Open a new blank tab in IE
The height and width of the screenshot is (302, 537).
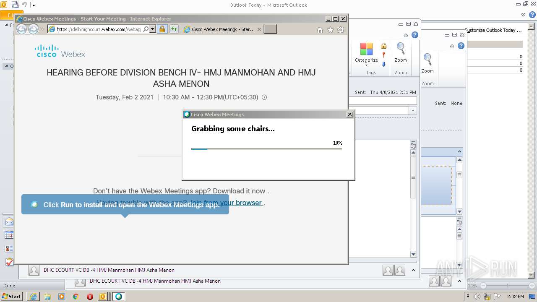tap(271, 29)
